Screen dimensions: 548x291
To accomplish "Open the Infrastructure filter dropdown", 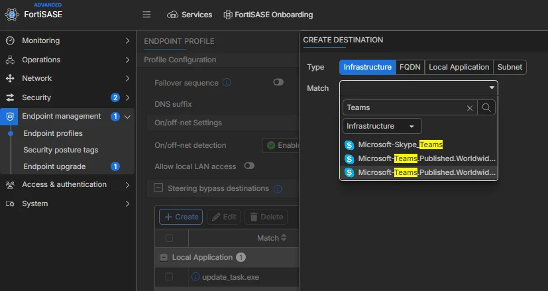I will [x=382, y=126].
